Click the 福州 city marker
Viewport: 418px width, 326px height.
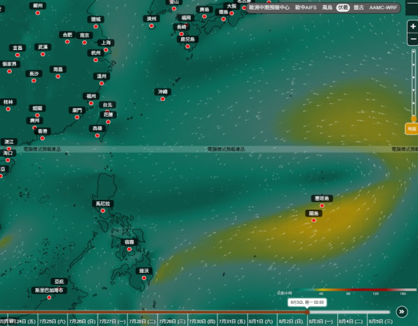pos(91,103)
